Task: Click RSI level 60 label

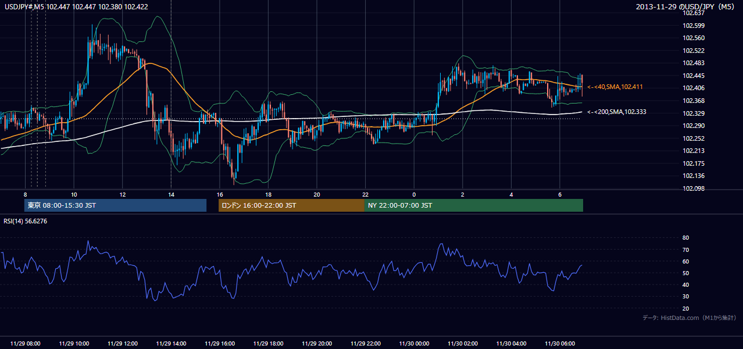Action: point(685,261)
